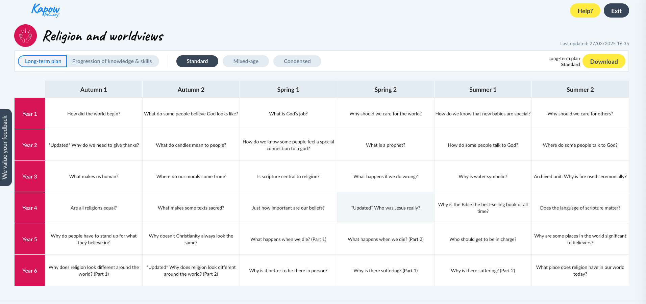Choose the Condensed plan view

coord(297,61)
